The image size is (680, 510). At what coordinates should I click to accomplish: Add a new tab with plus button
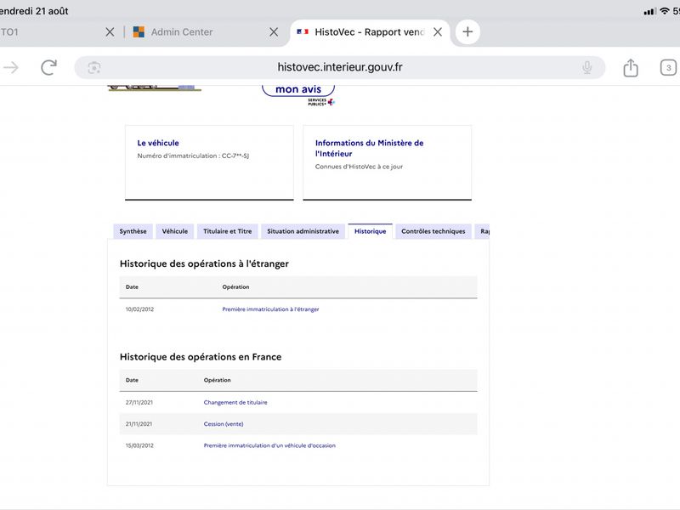[x=467, y=31]
